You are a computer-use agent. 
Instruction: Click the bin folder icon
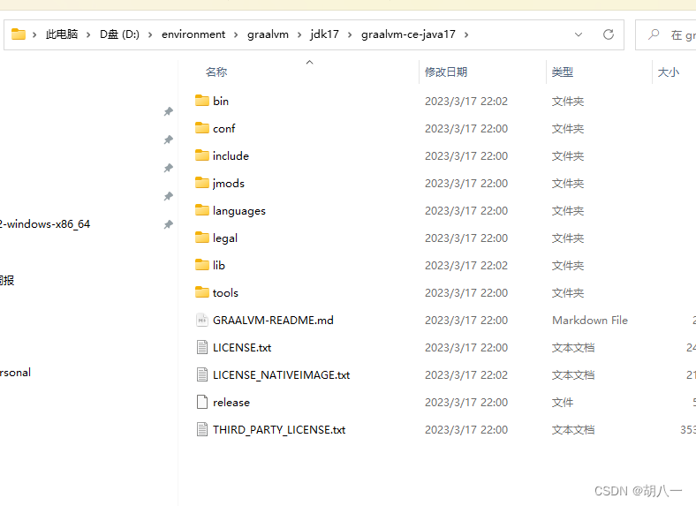click(x=202, y=101)
